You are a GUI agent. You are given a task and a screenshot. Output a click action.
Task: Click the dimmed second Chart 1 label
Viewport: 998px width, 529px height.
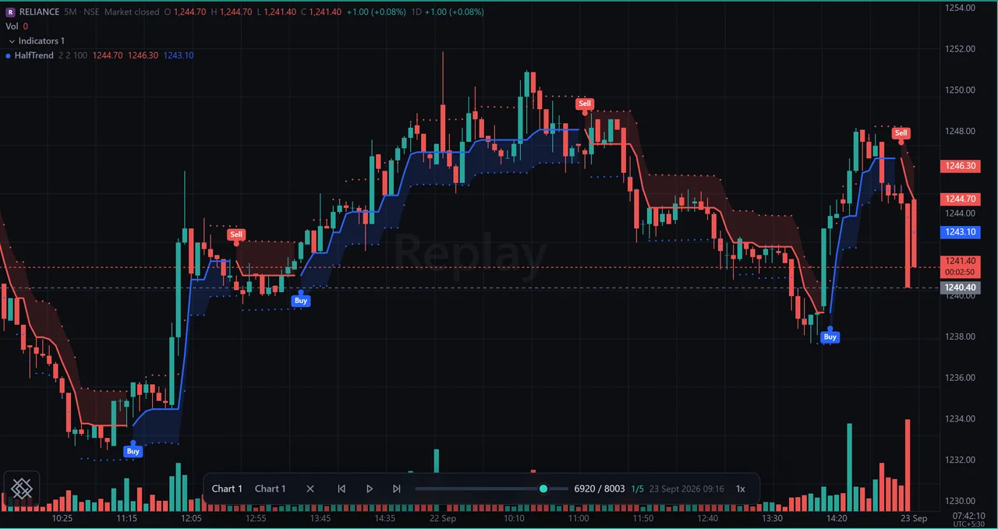pyautogui.click(x=270, y=488)
